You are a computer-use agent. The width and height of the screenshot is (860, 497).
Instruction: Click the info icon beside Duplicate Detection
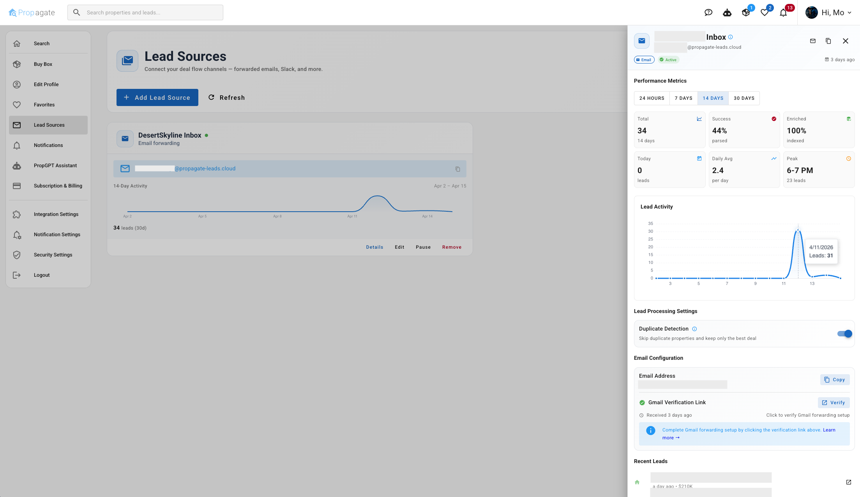[x=695, y=329]
